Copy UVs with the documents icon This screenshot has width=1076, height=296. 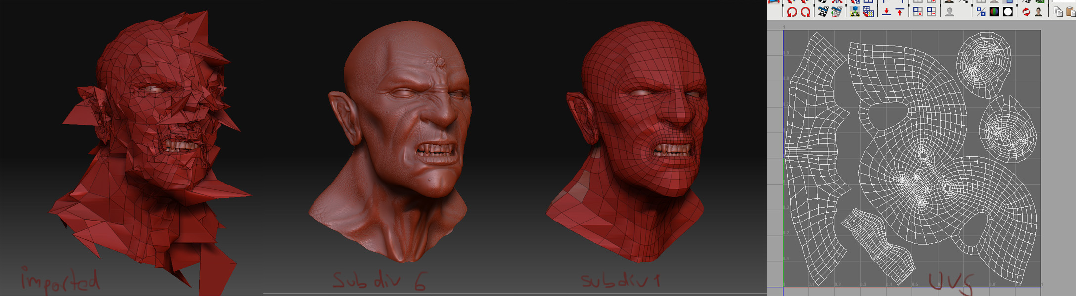coord(1058,12)
